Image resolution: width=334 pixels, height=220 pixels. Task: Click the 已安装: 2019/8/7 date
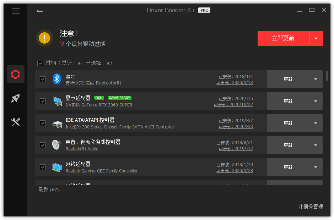click(x=236, y=121)
